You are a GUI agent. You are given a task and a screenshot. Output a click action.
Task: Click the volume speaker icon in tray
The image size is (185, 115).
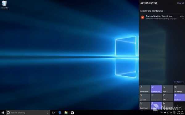[171, 113]
